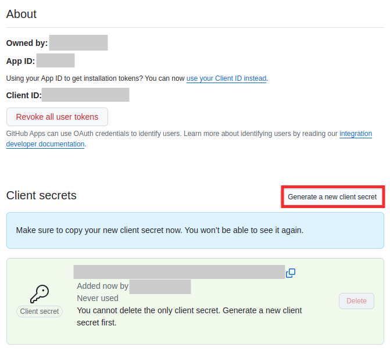Click the disabled Delete button for the client secret
The height and width of the screenshot is (351, 390).
point(356,301)
